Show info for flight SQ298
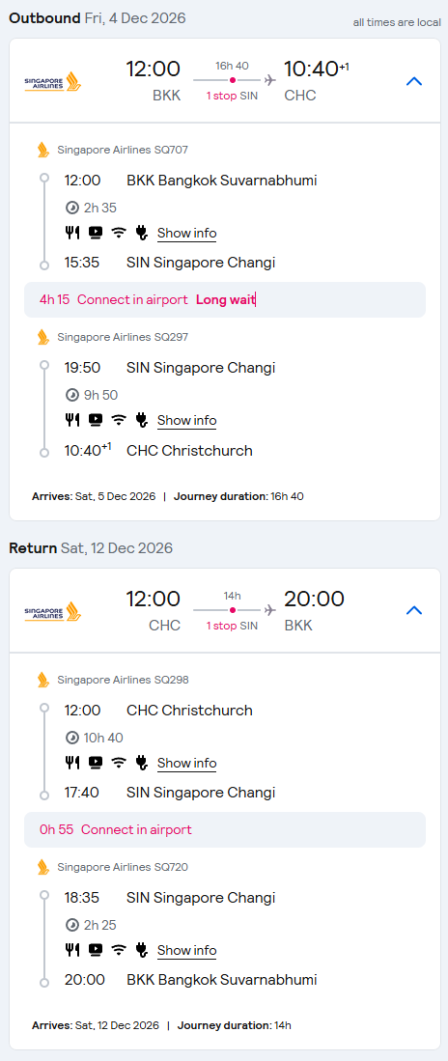This screenshot has height=1061, width=448. [x=186, y=764]
